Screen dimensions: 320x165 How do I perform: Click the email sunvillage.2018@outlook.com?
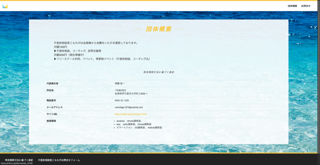[129, 107]
